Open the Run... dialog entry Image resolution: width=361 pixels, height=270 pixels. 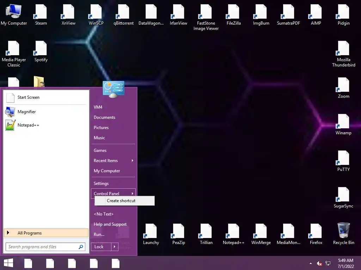pyautogui.click(x=113, y=234)
